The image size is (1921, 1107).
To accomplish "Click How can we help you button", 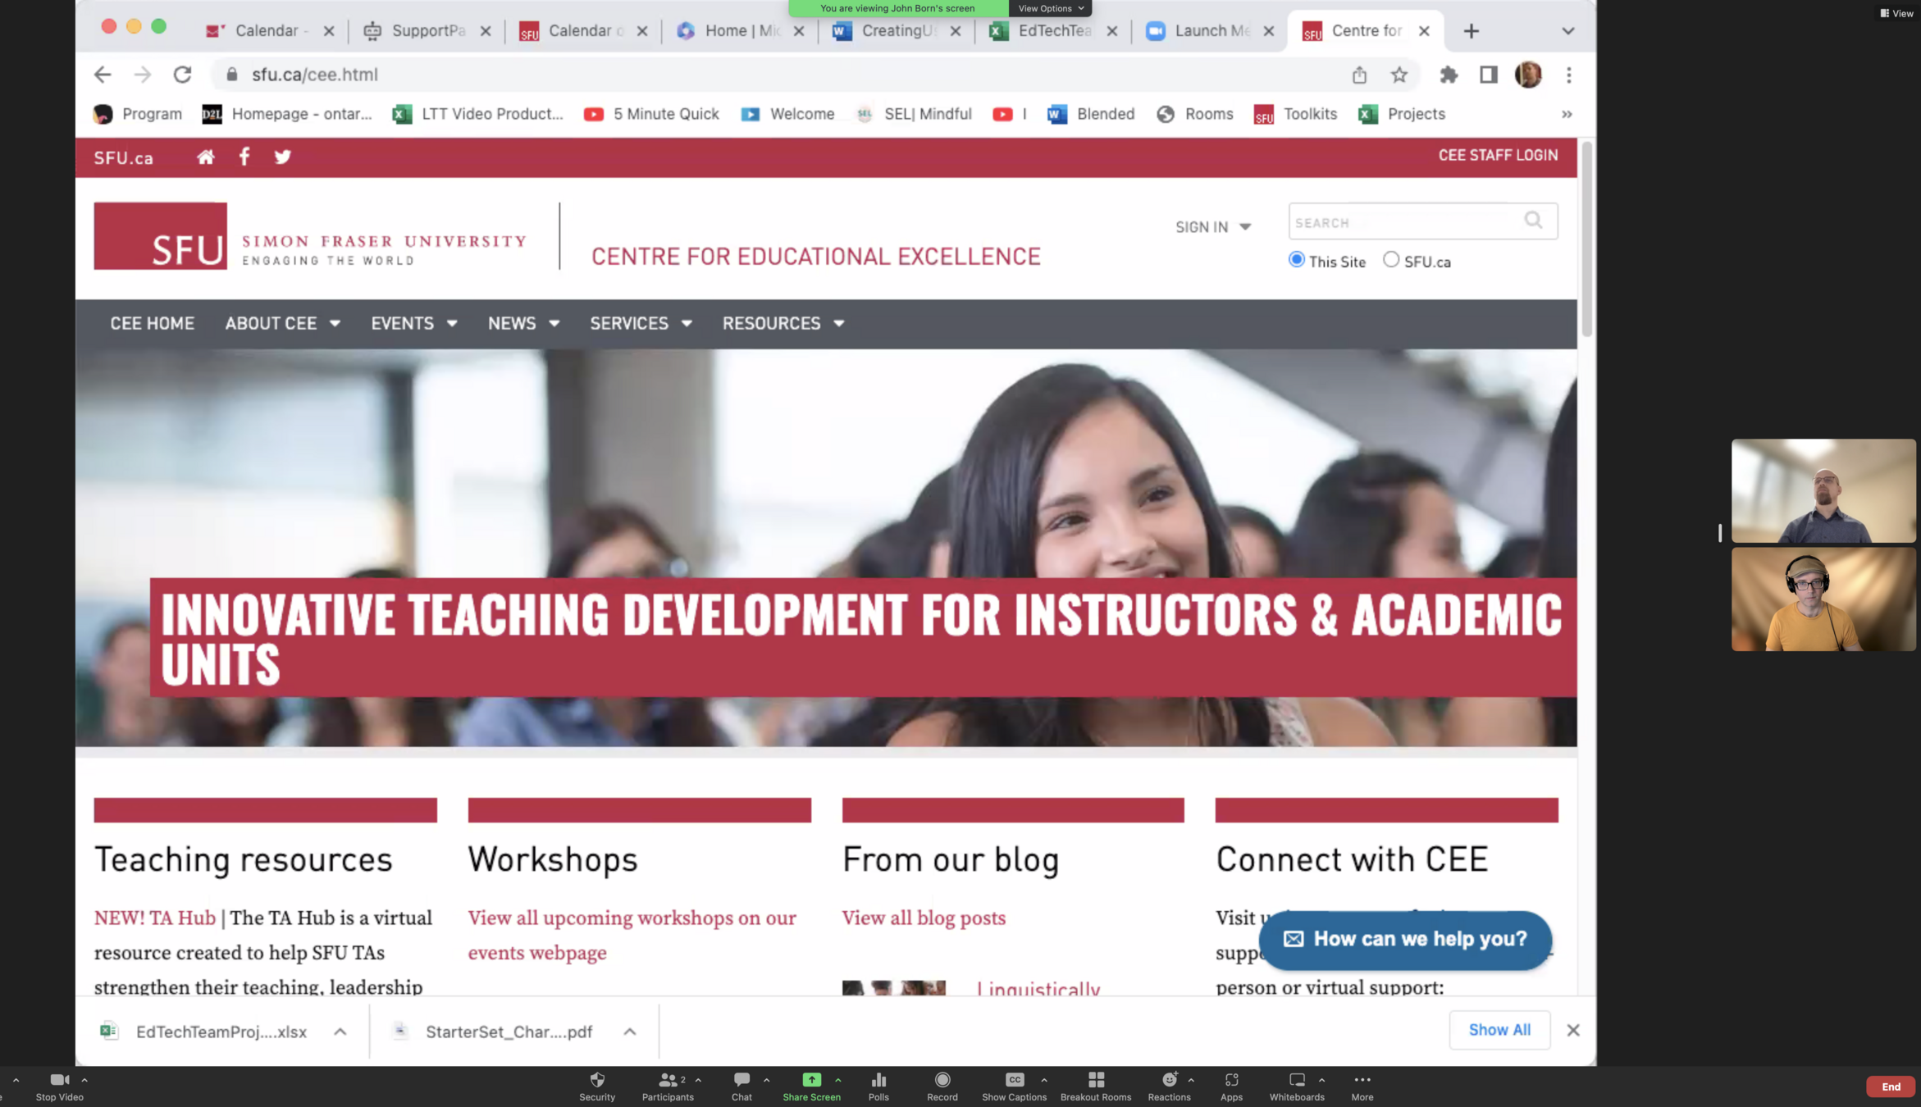I will tap(1405, 940).
